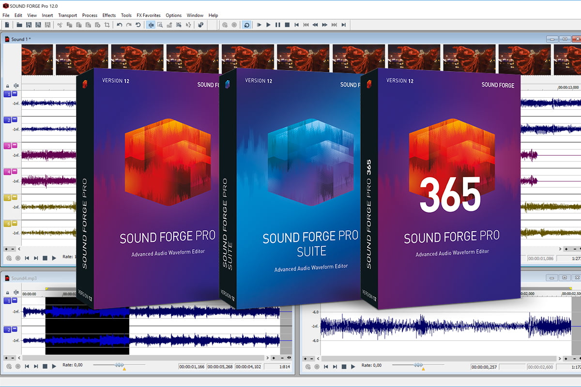Click the lock icon in the Sound 1 window
The width and height of the screenshot is (581, 387).
coord(7,86)
